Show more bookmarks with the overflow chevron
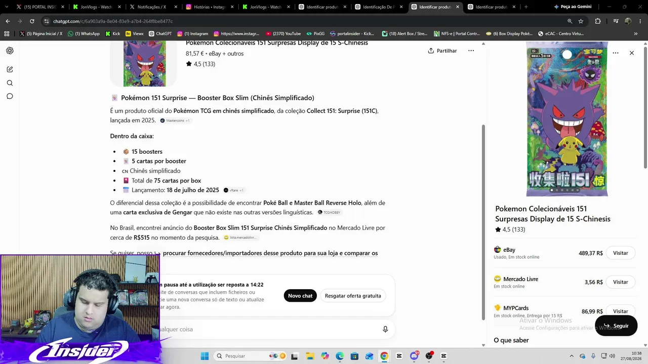Screen dimensions: 648x364 636,34
